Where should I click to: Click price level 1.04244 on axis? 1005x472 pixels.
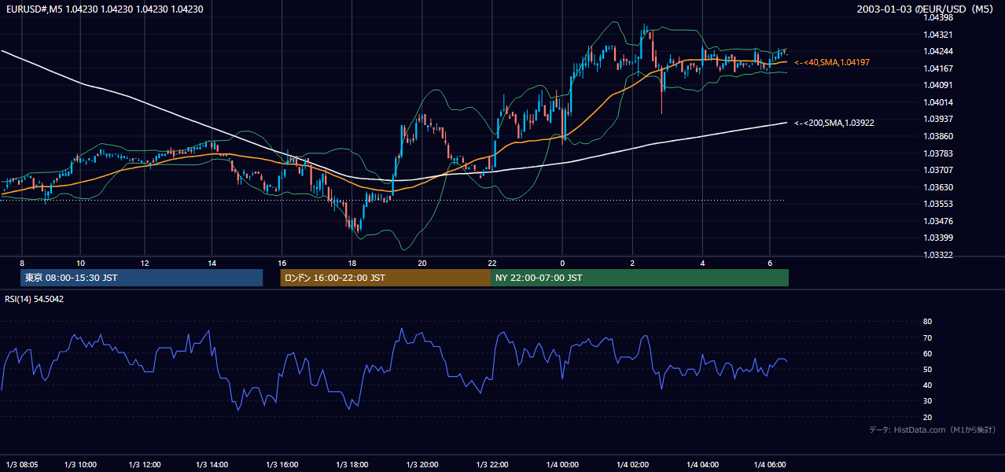937,52
